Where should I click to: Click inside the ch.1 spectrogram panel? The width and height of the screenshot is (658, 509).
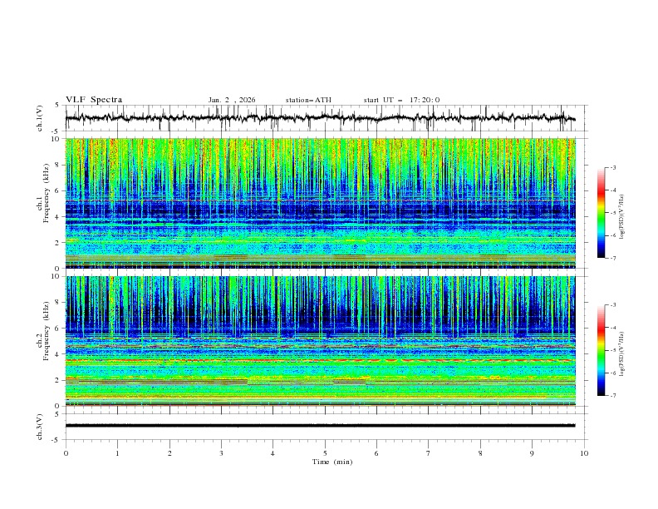point(321,203)
